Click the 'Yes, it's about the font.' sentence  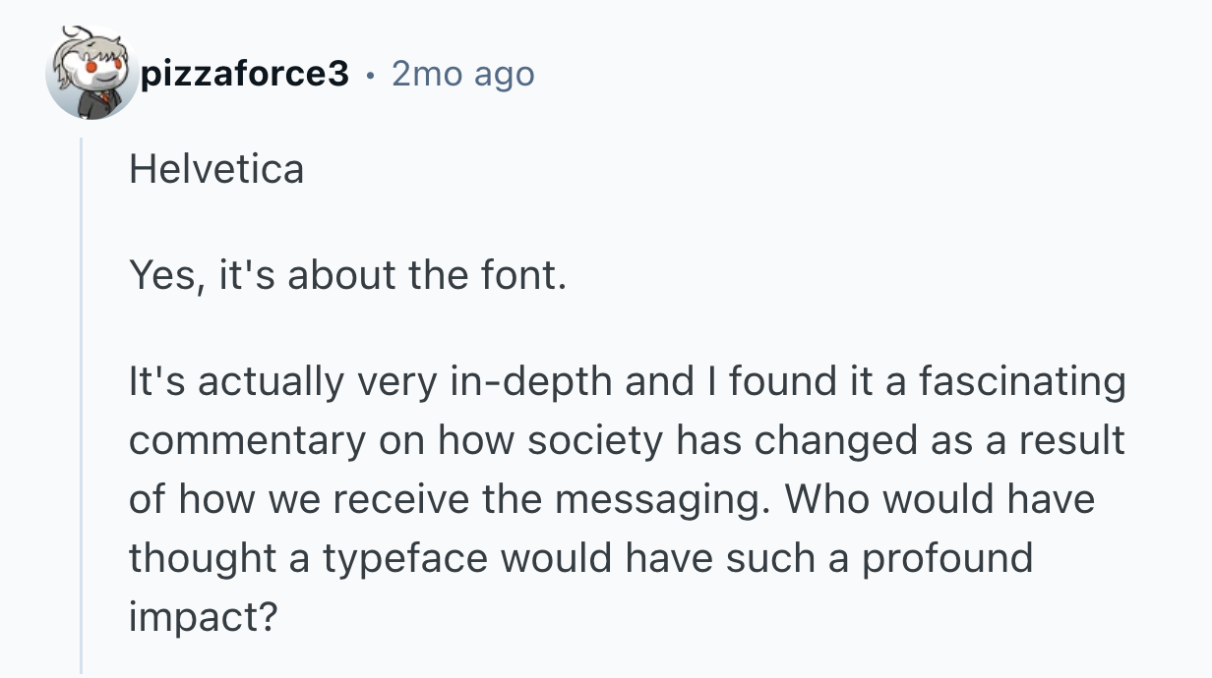(348, 276)
